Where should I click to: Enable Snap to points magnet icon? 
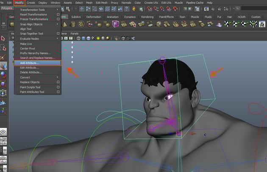tap(162, 8)
